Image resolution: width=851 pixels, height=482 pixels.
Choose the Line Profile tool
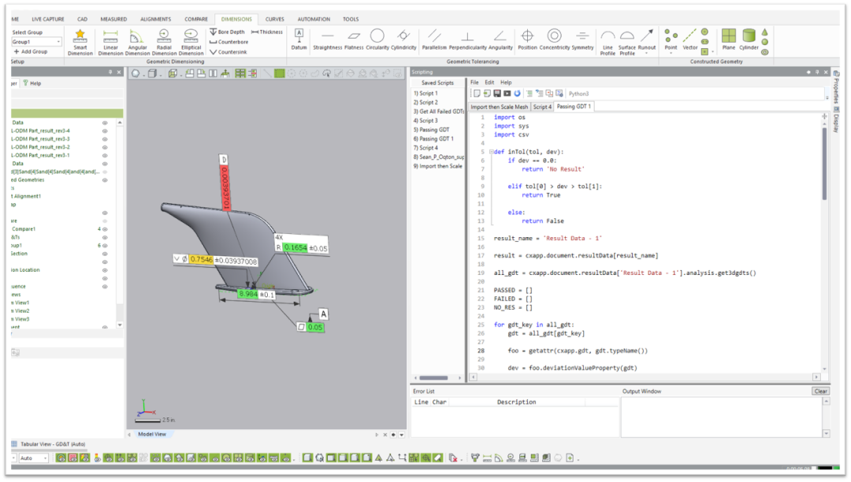[x=608, y=43]
